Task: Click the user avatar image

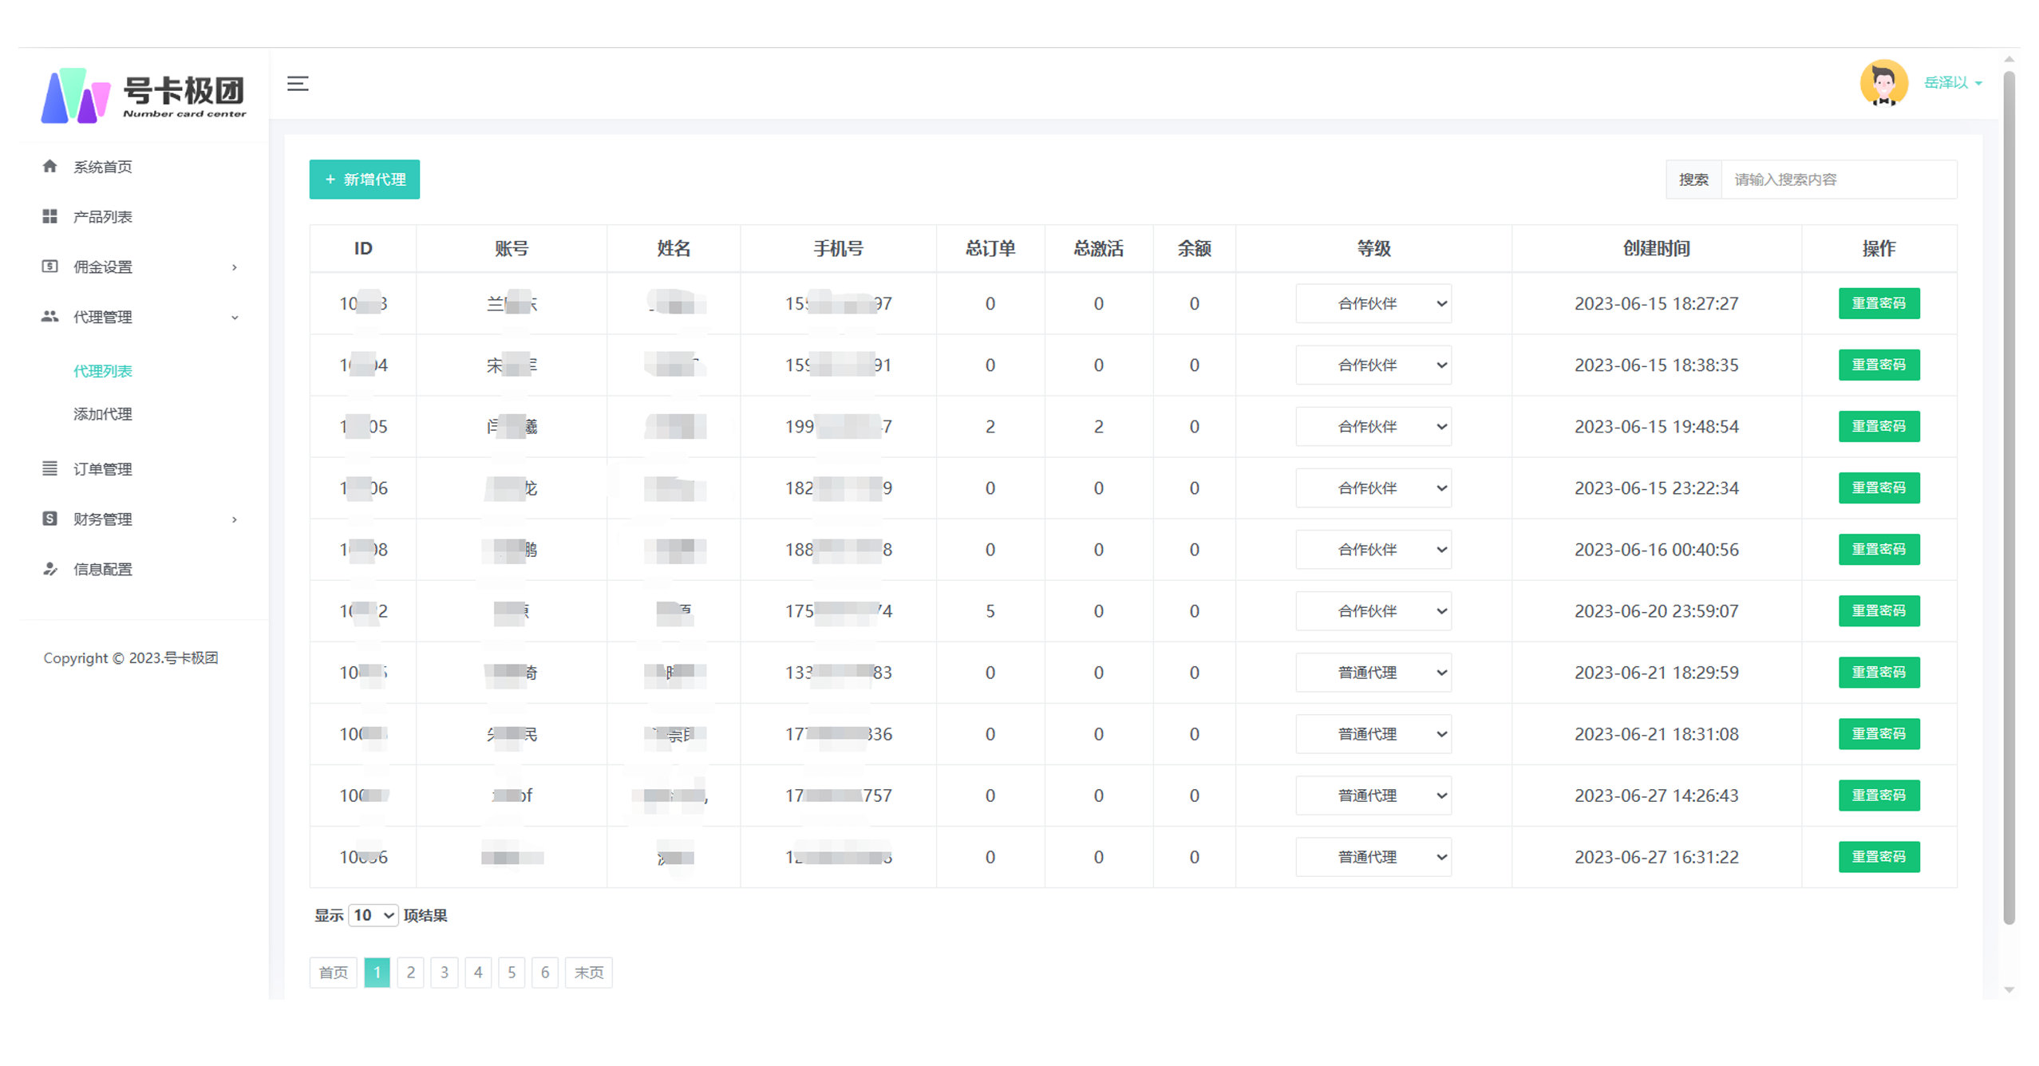Action: coord(1883,83)
